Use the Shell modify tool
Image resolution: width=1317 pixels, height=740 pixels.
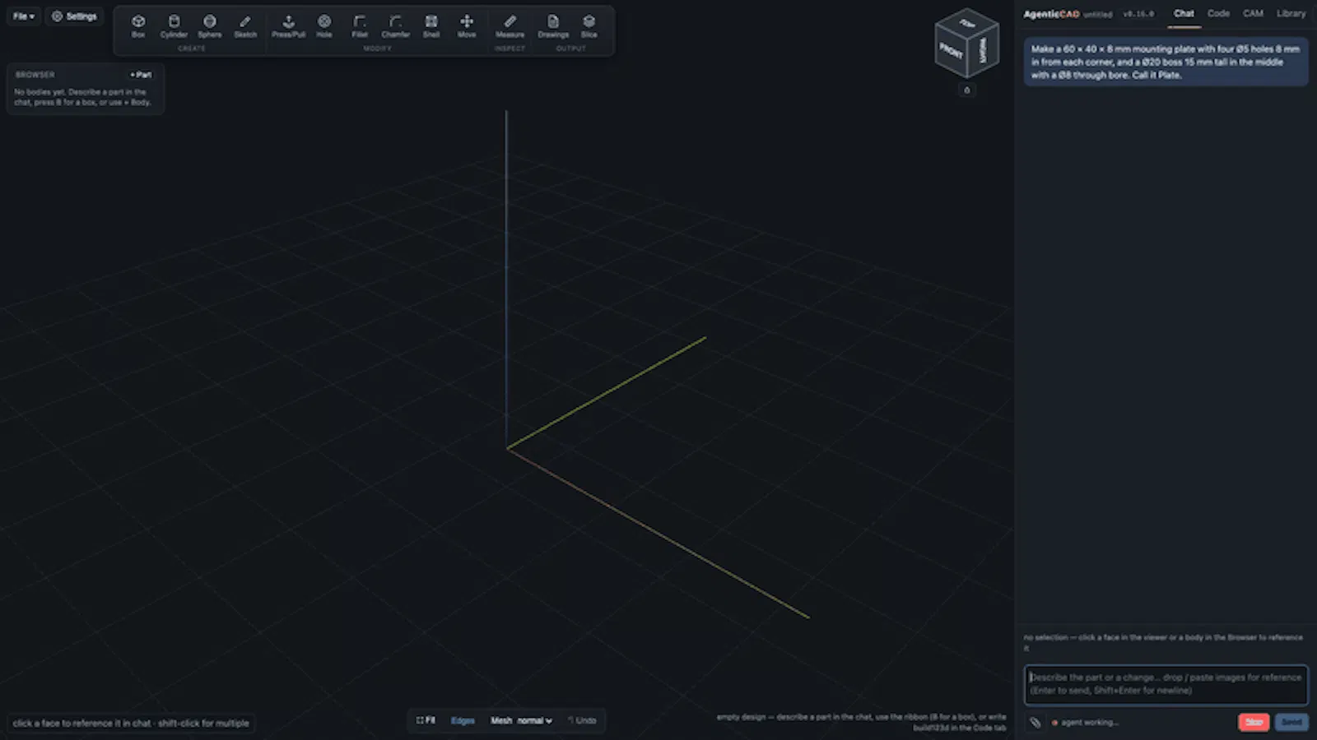[431, 26]
